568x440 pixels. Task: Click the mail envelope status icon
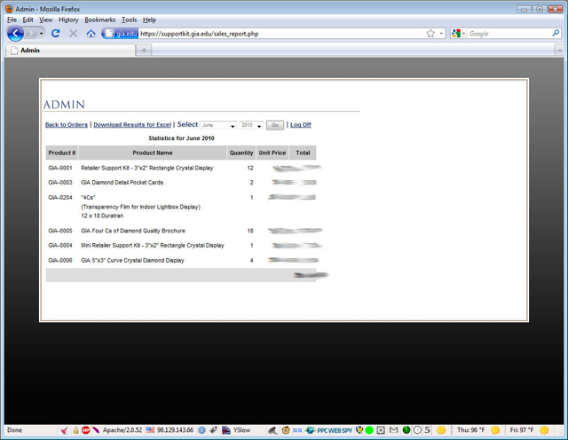point(393,430)
